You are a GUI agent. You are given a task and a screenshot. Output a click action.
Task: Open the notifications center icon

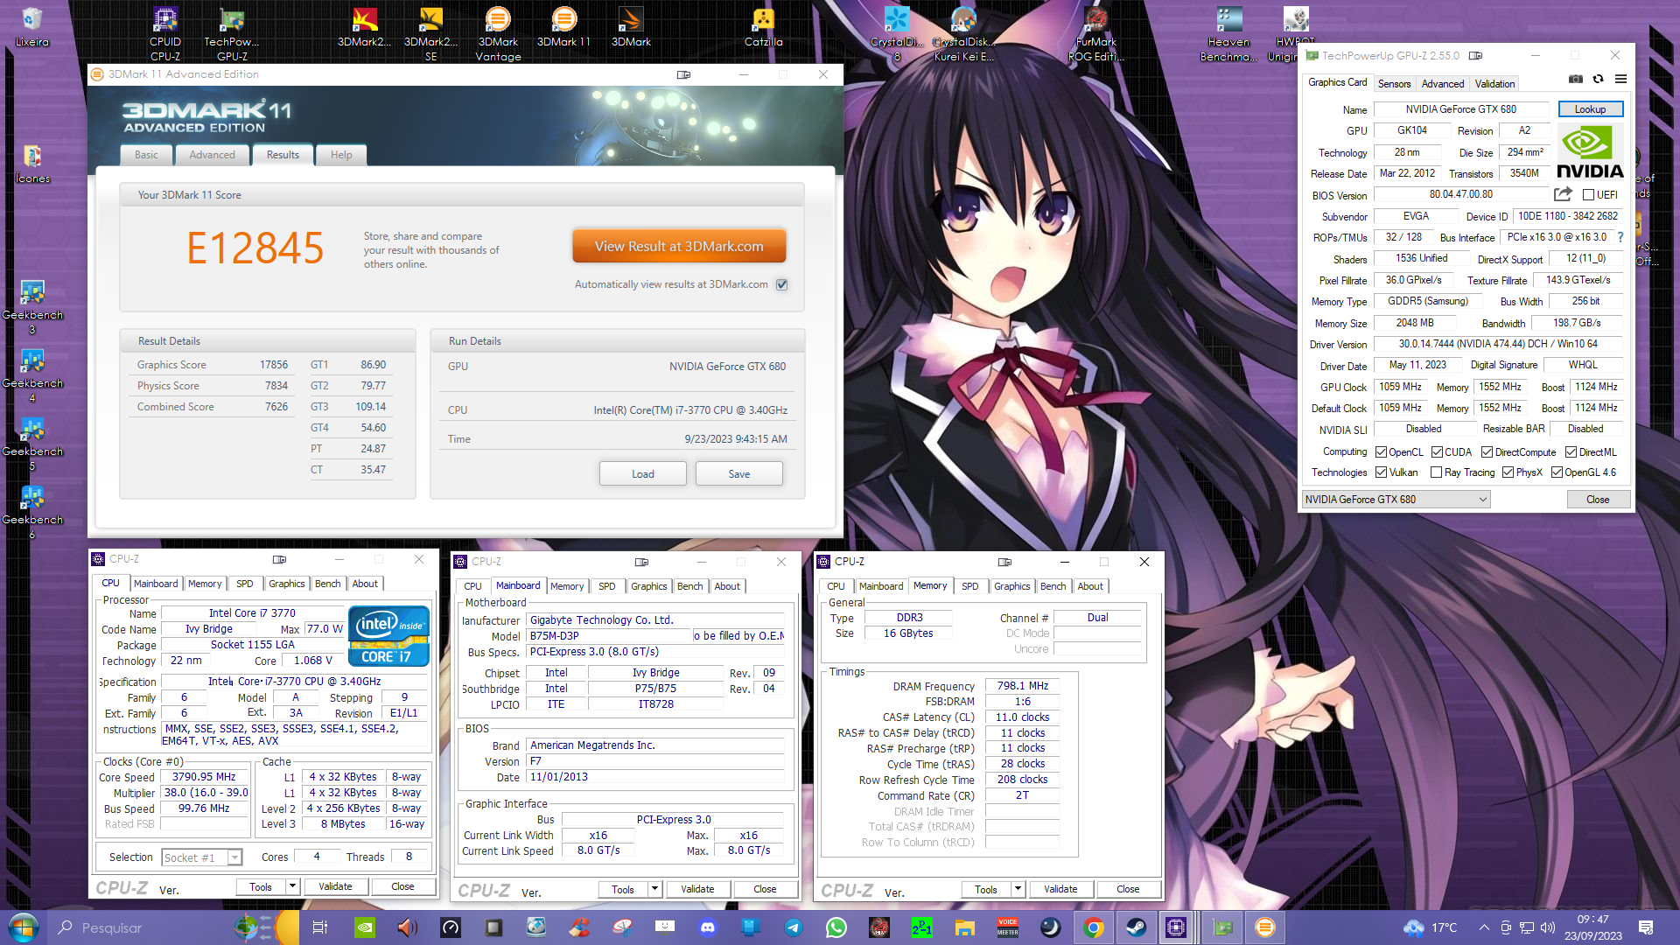point(1646,927)
